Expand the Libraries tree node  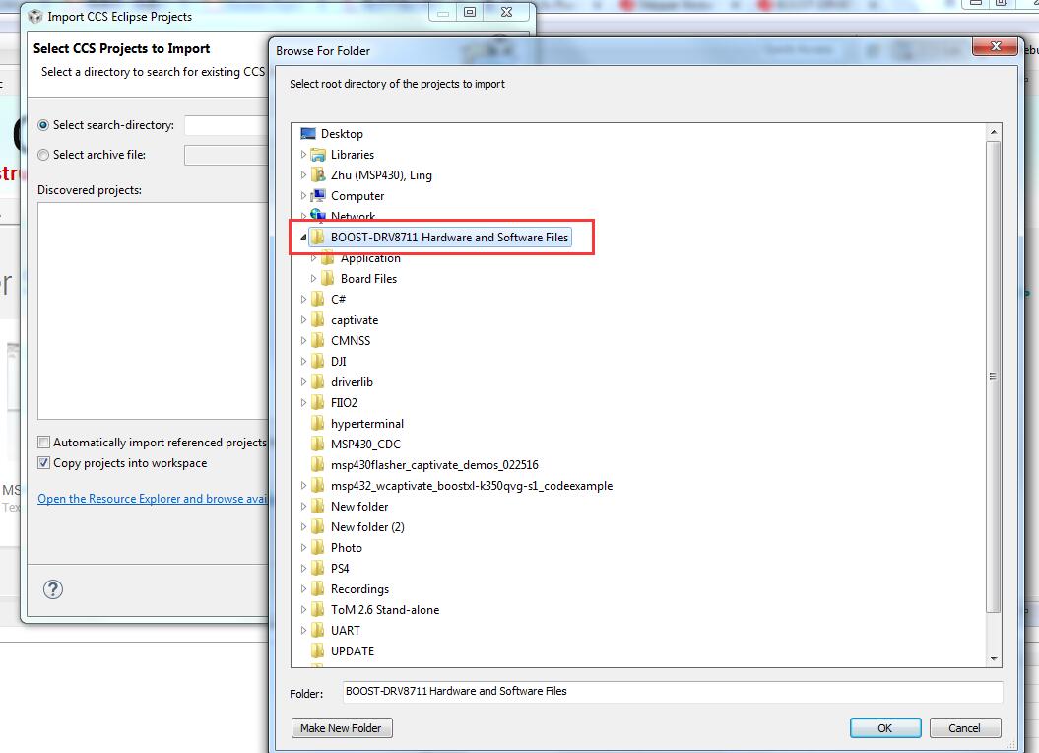(303, 155)
